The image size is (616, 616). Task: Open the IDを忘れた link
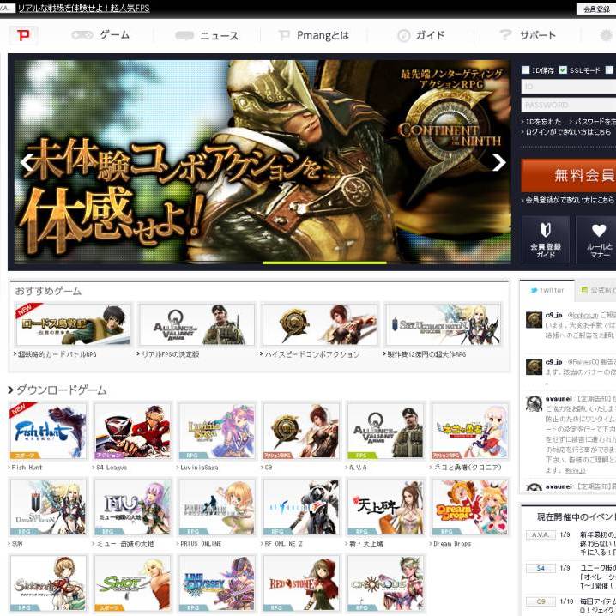(x=543, y=122)
